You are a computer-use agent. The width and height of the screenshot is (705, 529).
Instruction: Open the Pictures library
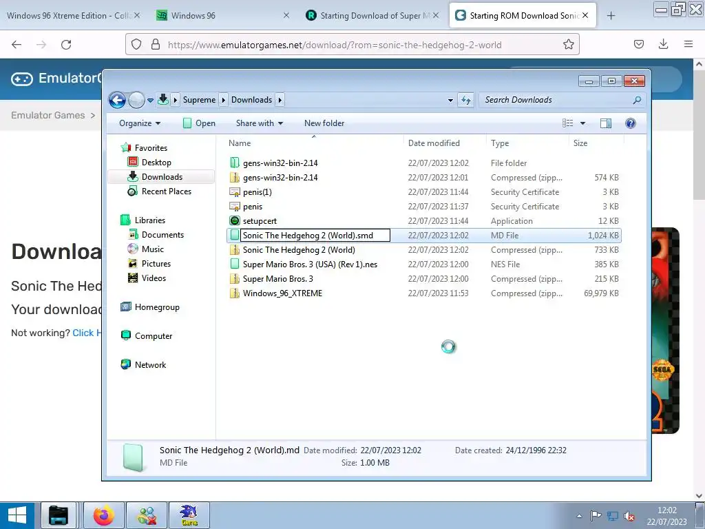tap(156, 263)
